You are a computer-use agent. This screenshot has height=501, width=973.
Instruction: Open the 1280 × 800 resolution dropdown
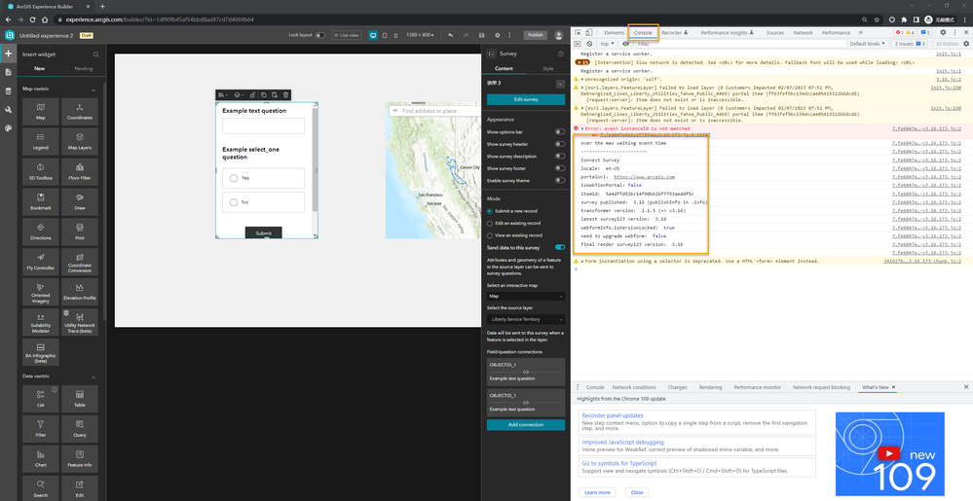(x=420, y=35)
